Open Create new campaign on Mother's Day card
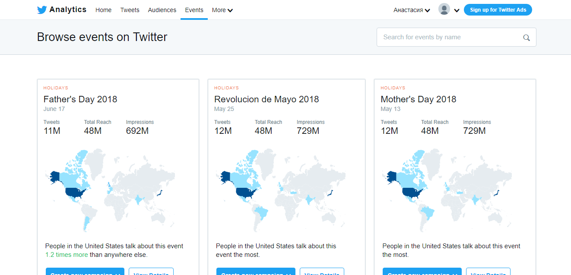Image resolution: width=571 pixels, height=275 pixels. click(422, 272)
